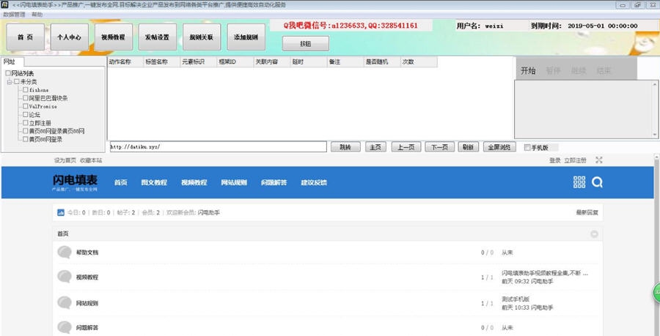This screenshot has height=336, width=660.
Task: Open the 帮助 menu
Action: (37, 15)
